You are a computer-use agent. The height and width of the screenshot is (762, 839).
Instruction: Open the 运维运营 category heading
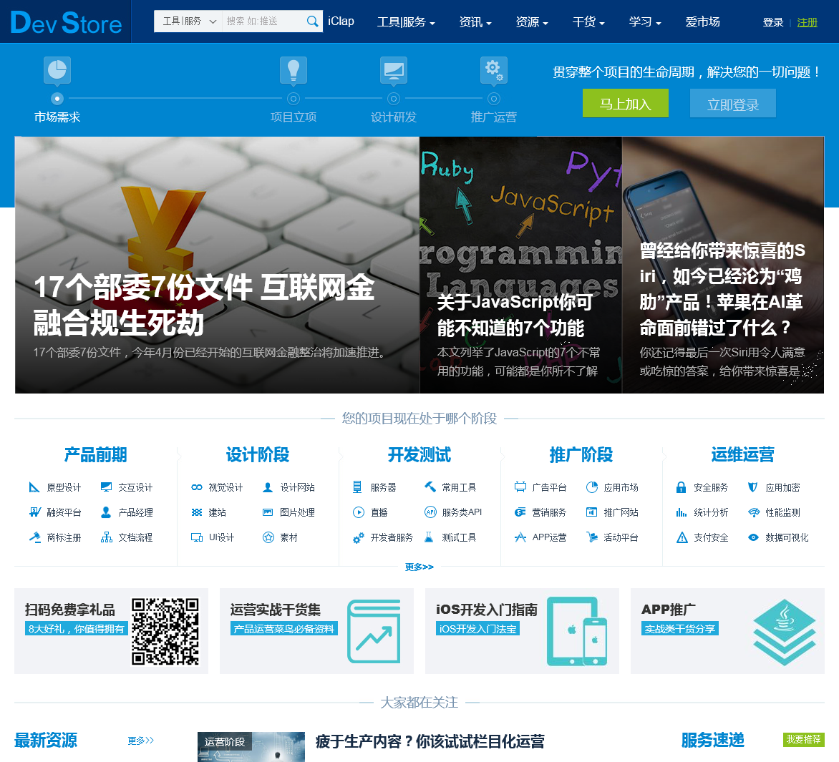(742, 454)
